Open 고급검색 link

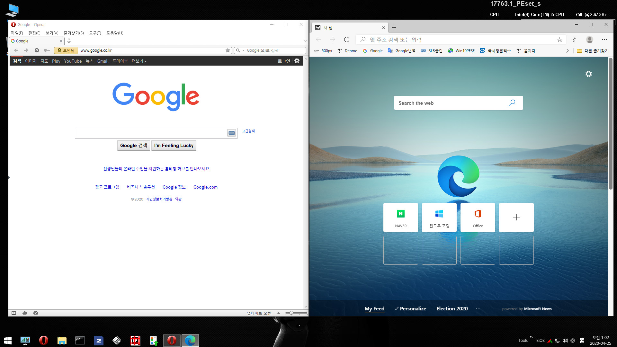tap(248, 131)
